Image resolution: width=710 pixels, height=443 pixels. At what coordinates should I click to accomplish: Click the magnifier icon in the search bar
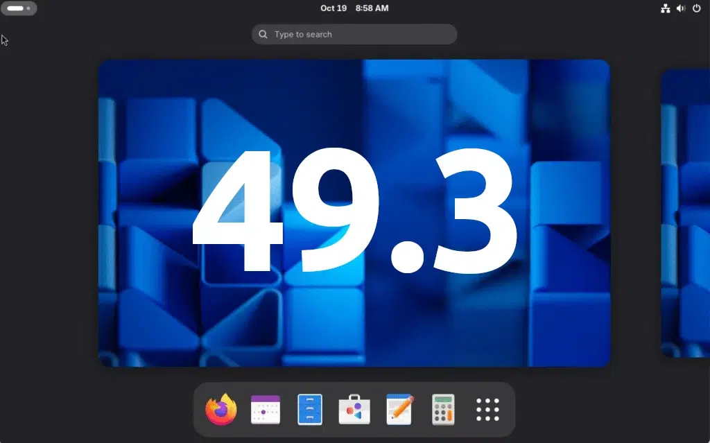(263, 34)
